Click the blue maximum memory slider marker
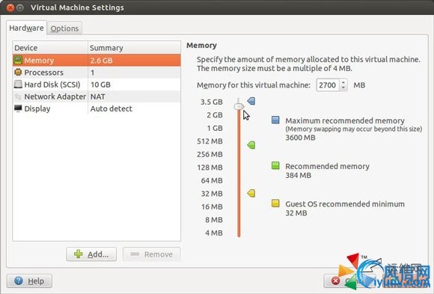This screenshot has width=434, height=294. point(251,101)
